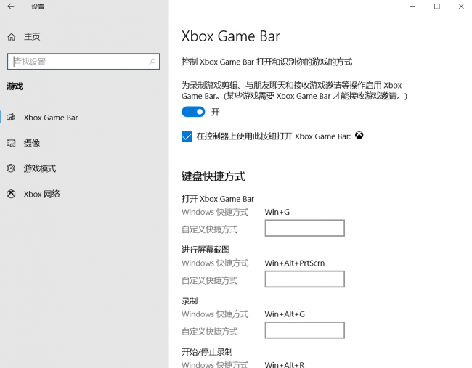Go to 主页 settings home
472x368 pixels.
[32, 37]
